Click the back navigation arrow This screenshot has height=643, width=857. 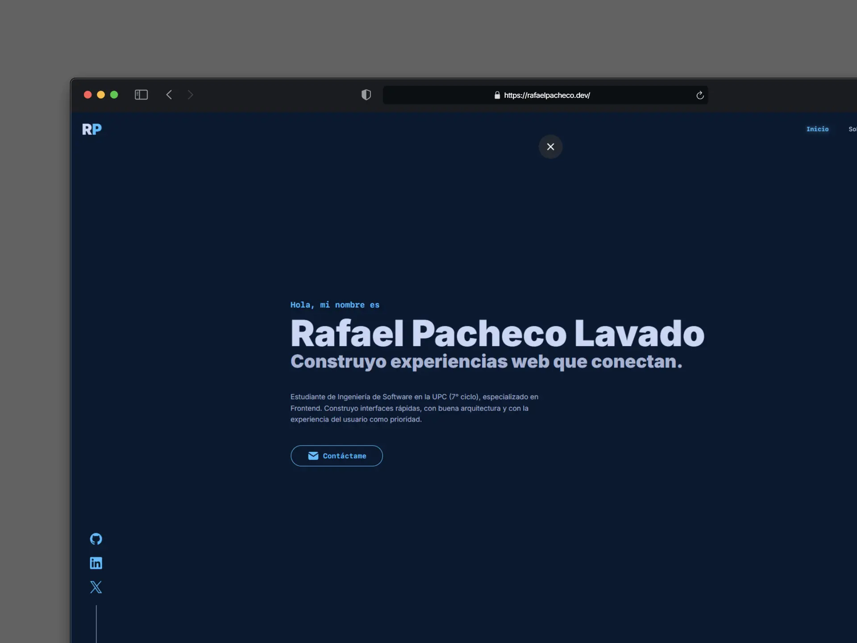coord(169,95)
